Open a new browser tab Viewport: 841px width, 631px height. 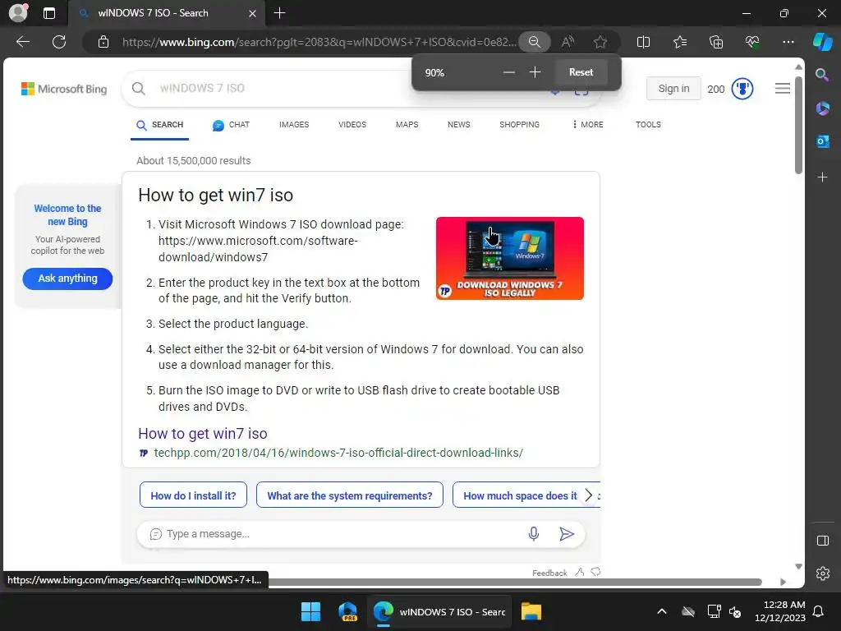pos(279,13)
